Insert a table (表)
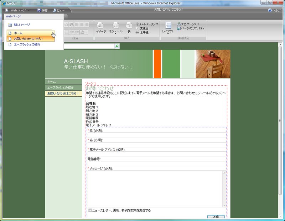This screenshot has height=221, width=285. (129, 28)
